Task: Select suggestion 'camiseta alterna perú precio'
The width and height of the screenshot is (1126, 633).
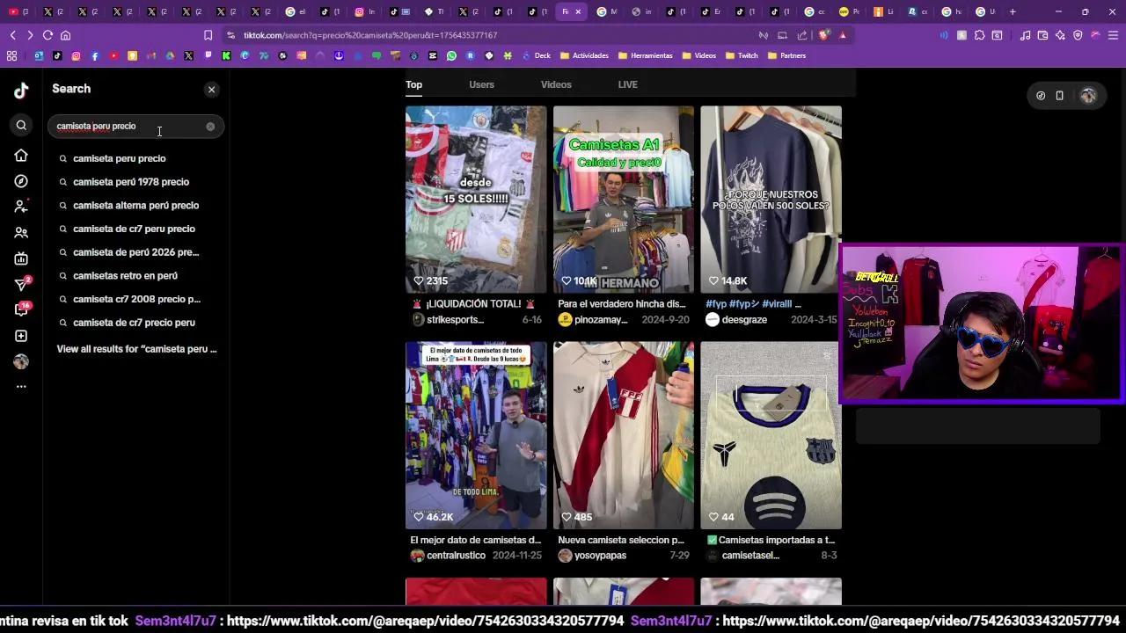Action: [135, 206]
